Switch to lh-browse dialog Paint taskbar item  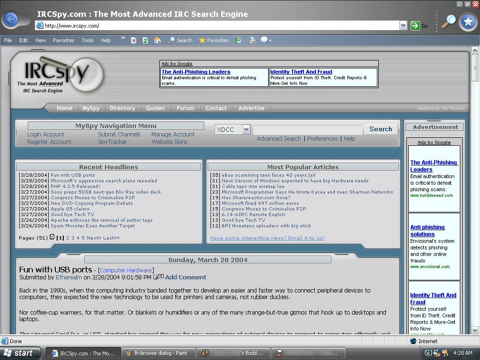click(157, 353)
